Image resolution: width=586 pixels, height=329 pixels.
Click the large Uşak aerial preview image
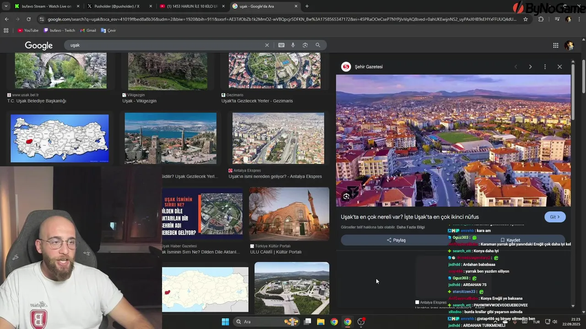coord(453,141)
